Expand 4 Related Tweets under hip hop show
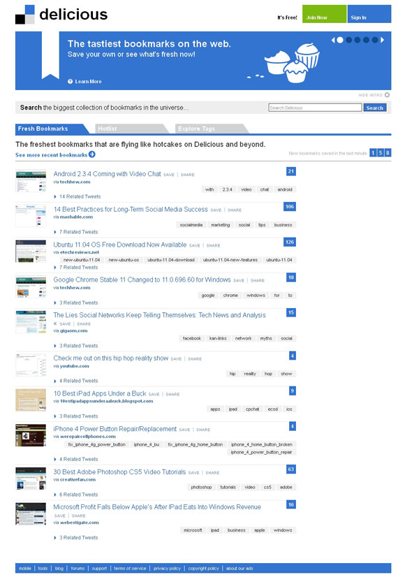 (x=76, y=381)
